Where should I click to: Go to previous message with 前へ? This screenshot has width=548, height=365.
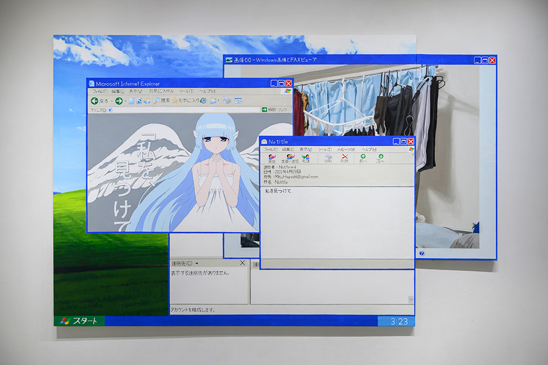363,158
